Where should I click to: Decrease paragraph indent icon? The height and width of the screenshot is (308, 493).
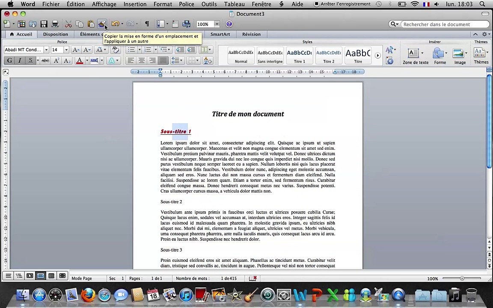pos(180,50)
